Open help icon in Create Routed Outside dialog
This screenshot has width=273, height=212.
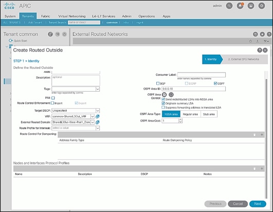pyautogui.click(x=260, y=50)
